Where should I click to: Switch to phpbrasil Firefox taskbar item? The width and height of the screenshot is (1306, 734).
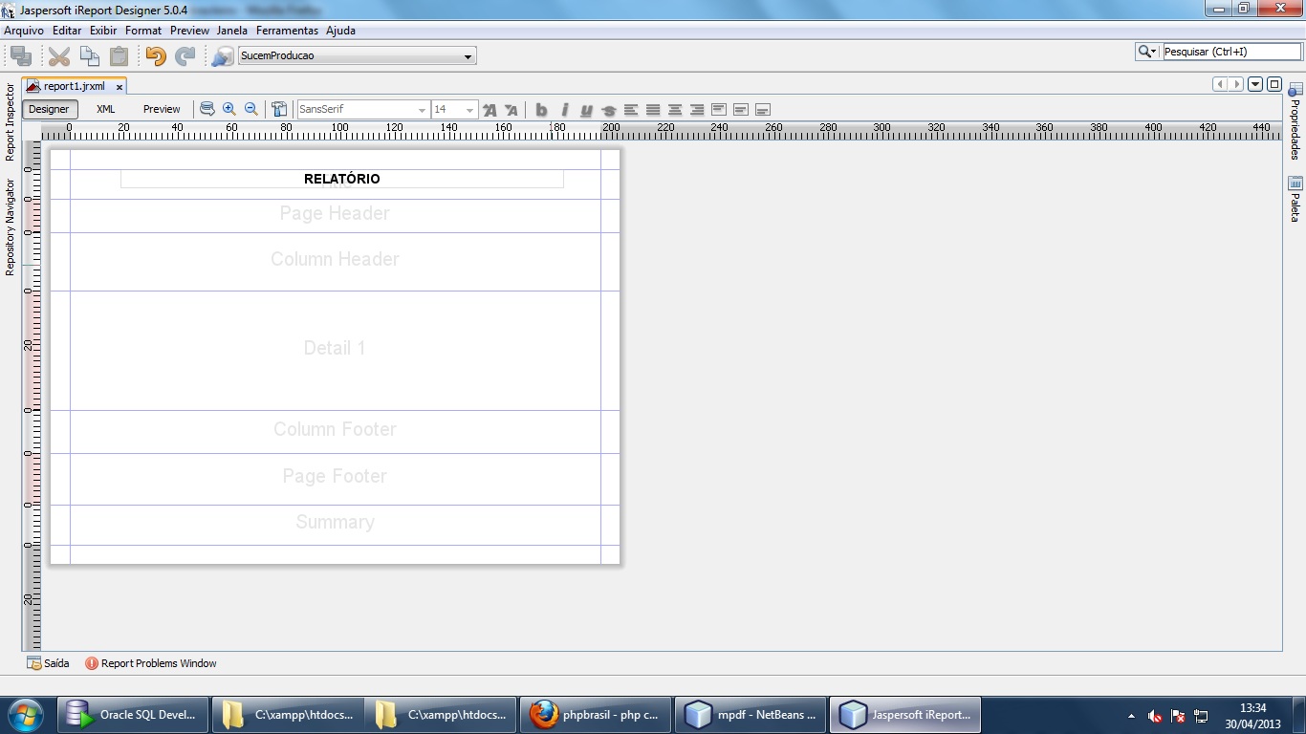pyautogui.click(x=595, y=715)
